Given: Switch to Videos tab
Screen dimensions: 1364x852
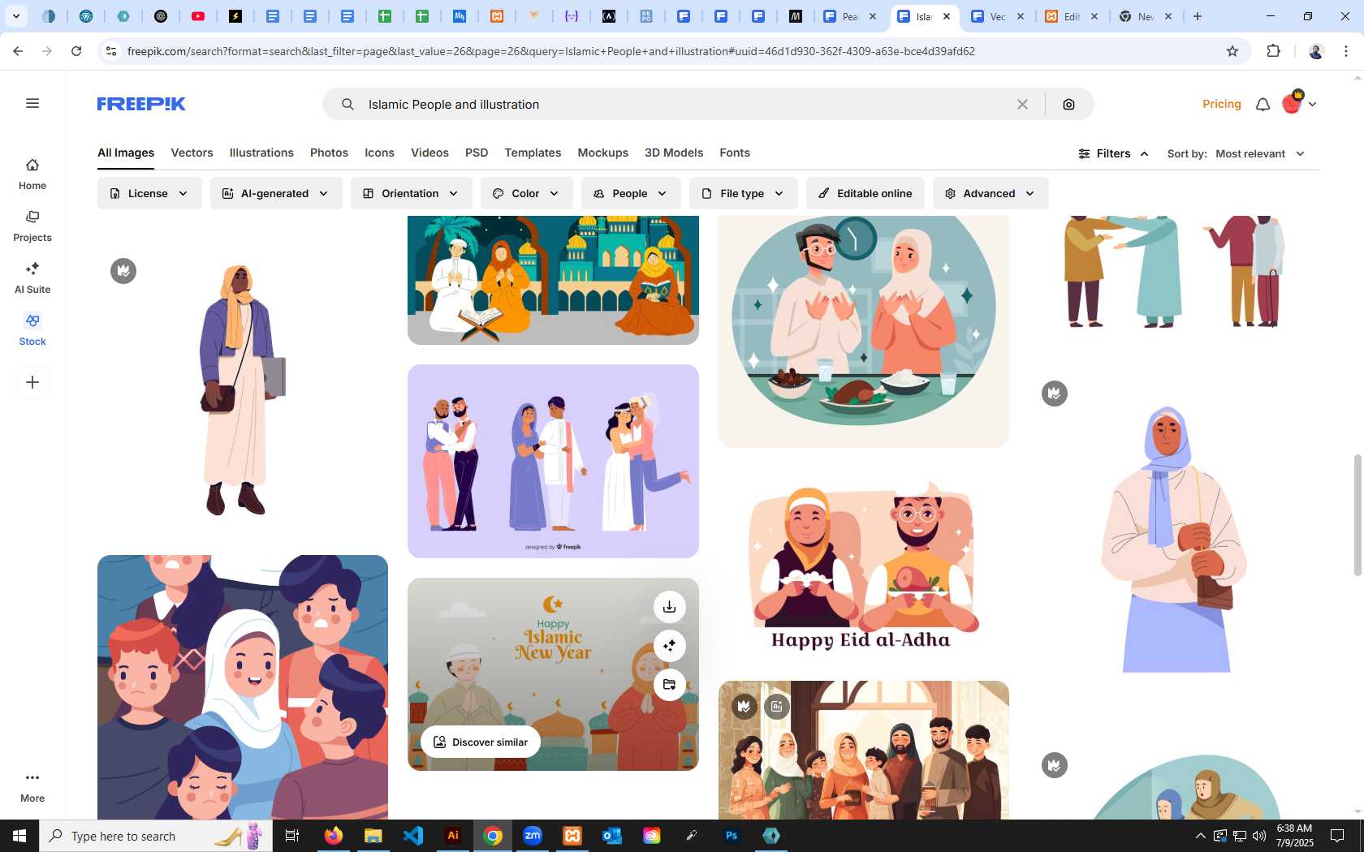Looking at the screenshot, I should click(429, 153).
